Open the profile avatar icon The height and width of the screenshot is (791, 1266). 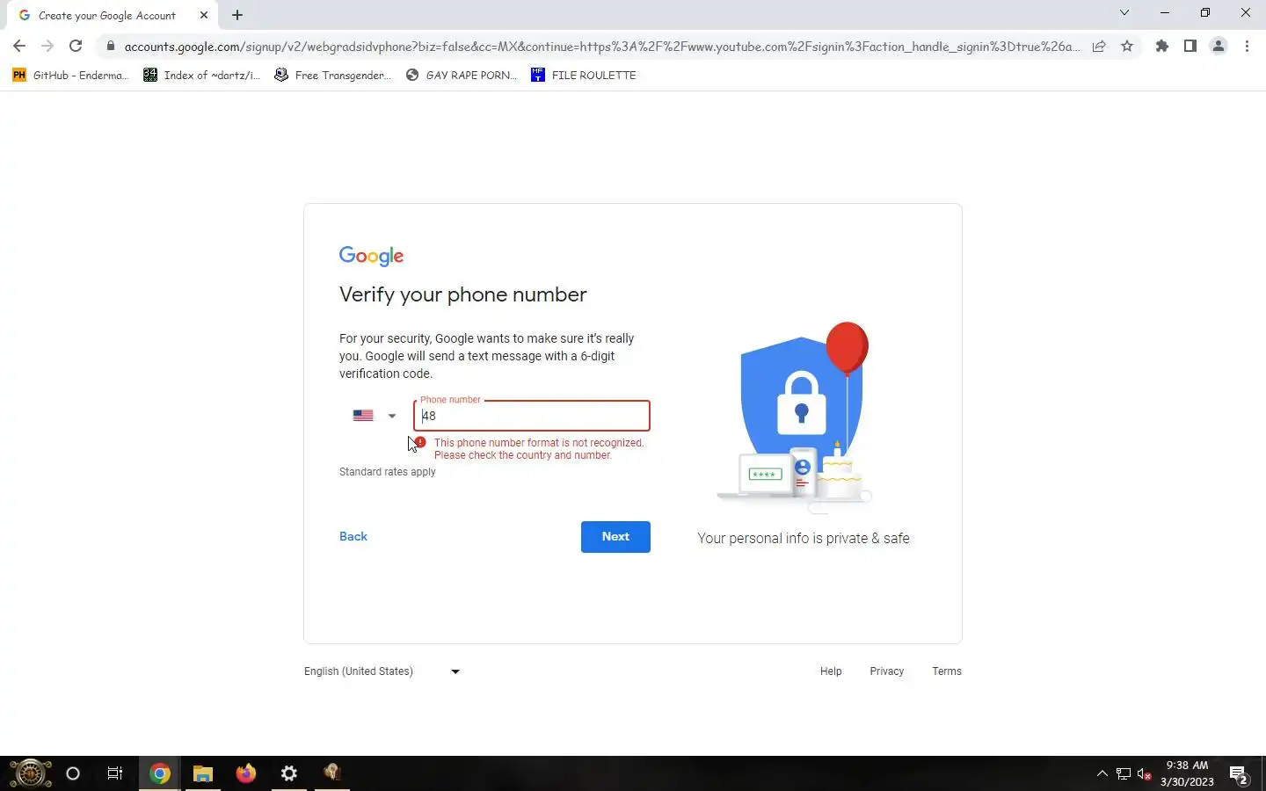[1219, 47]
